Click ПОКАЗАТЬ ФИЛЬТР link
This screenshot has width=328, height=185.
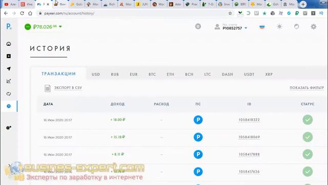click(306, 88)
